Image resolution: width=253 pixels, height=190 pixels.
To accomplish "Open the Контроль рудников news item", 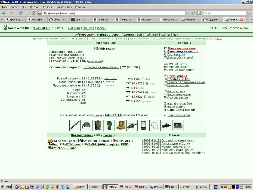I will [168, 150].
